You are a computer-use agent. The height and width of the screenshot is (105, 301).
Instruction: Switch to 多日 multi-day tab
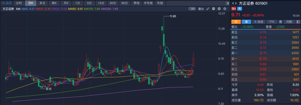point(42,3)
